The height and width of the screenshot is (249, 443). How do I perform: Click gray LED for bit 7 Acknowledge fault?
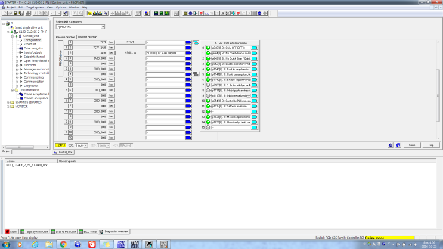(x=208, y=85)
